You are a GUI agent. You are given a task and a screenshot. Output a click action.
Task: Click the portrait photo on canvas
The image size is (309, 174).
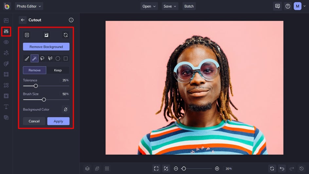click(x=194, y=87)
